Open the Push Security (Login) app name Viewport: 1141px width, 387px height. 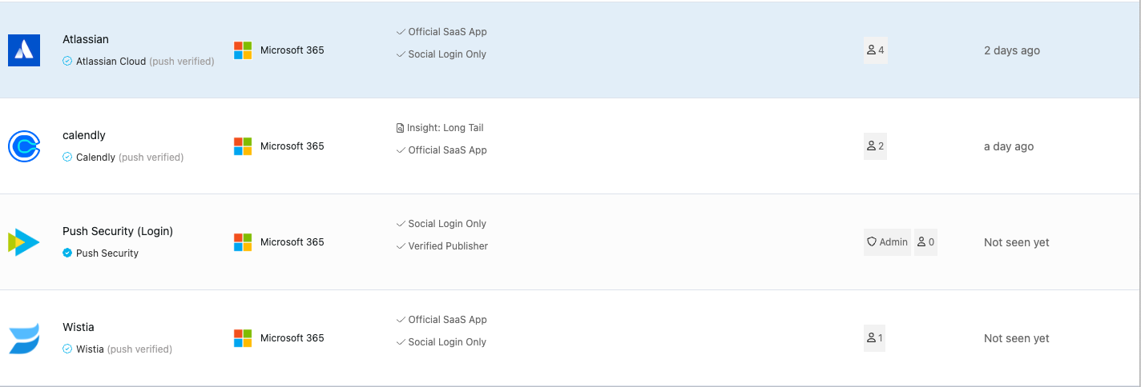click(118, 231)
